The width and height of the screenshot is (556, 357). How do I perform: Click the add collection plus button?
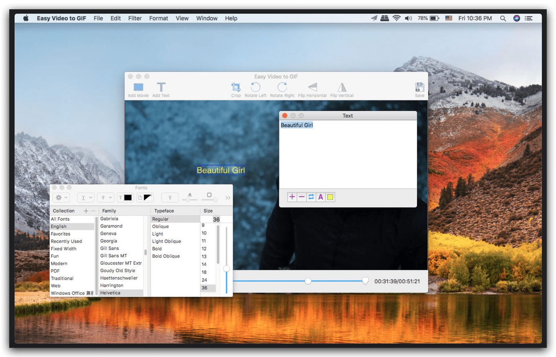86,211
